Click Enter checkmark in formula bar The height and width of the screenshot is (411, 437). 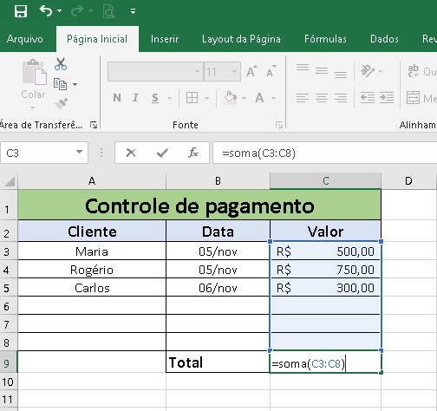tap(162, 153)
